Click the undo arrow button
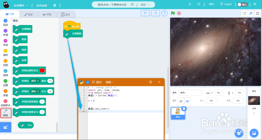262x140 pixels. (145, 13)
